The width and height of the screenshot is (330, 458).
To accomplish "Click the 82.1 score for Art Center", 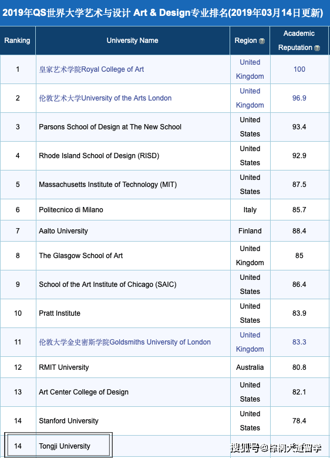I will click(299, 392).
